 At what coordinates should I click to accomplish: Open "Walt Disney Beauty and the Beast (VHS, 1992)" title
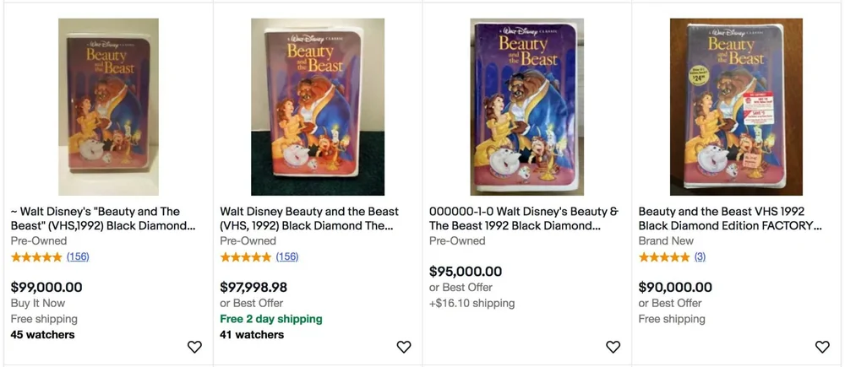click(x=309, y=219)
